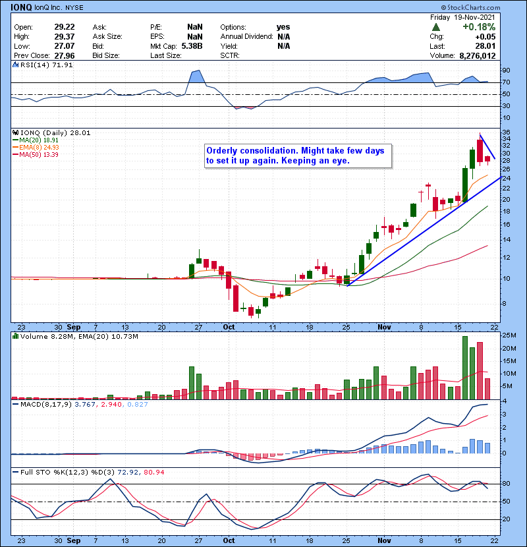Screen dimensions: 527x547
Task: Click the Mkt Cap value 5.38B
Action: (x=192, y=46)
